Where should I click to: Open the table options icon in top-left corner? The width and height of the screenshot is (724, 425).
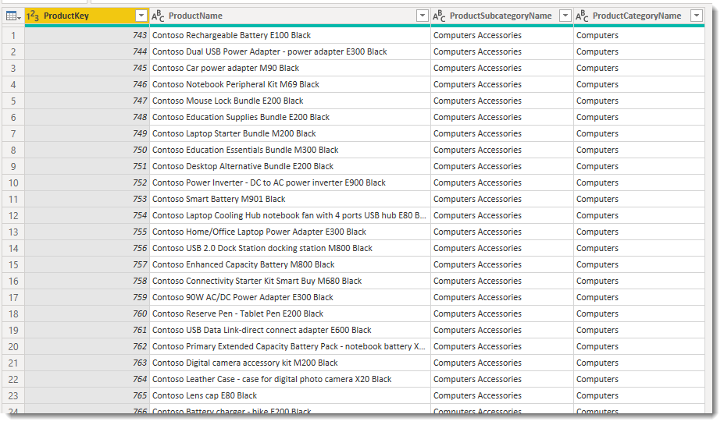13,16
